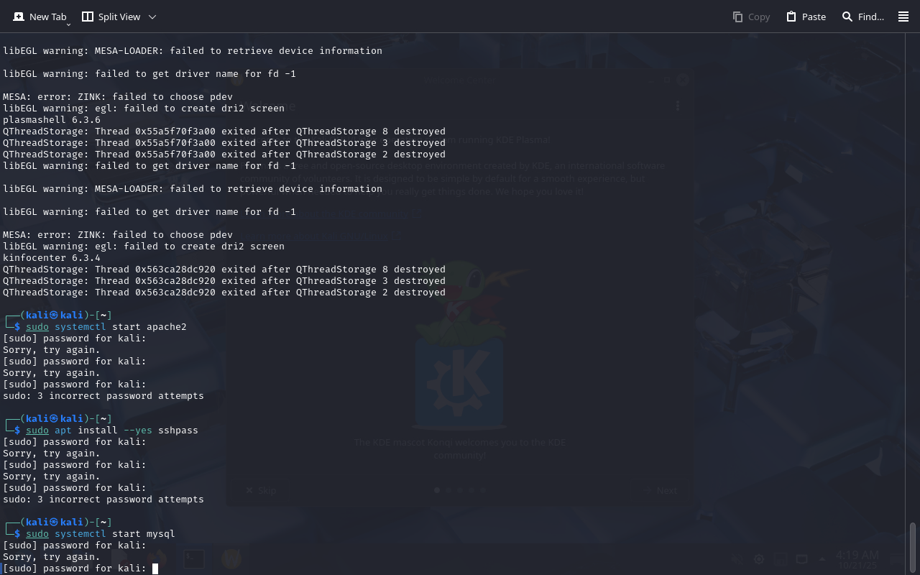The width and height of the screenshot is (920, 575).
Task: Expand the Split View chevron menu
Action: pos(152,17)
